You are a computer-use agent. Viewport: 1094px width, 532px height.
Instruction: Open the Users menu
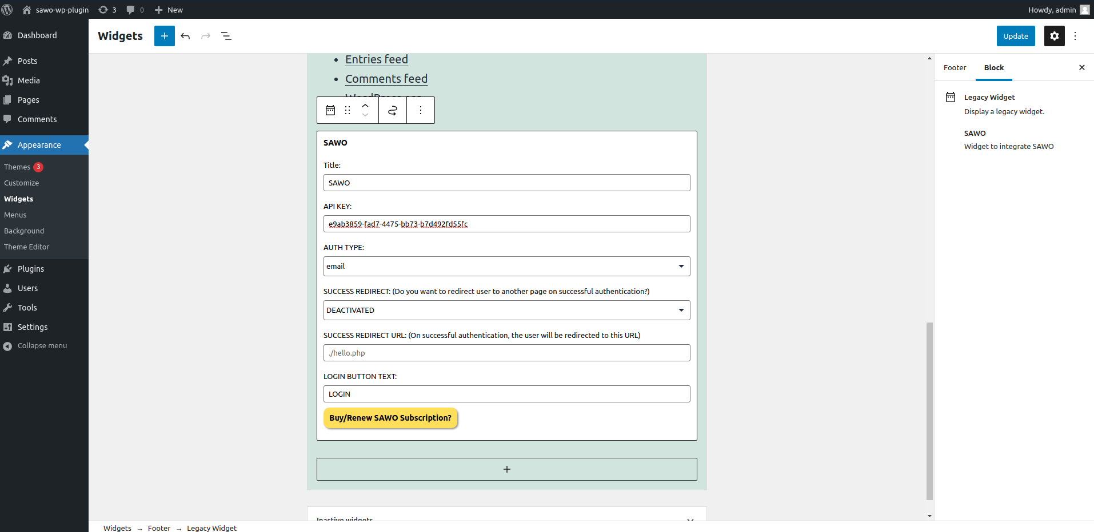pyautogui.click(x=44, y=288)
